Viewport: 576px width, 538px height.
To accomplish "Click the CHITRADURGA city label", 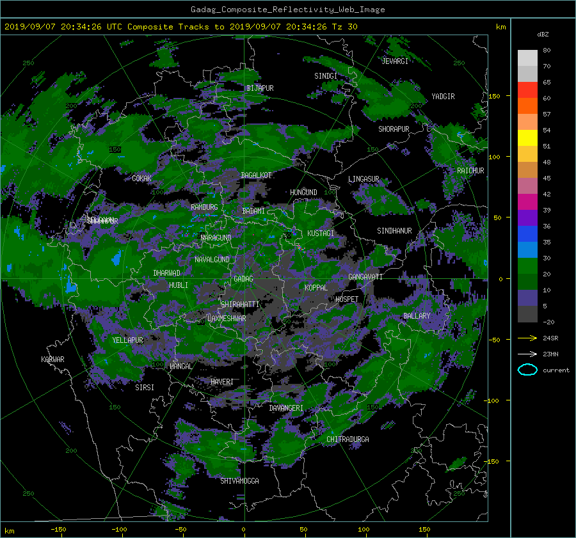I will tap(348, 439).
